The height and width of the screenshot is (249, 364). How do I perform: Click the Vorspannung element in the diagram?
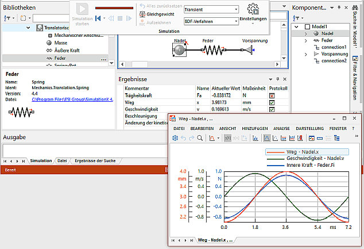coord(249,51)
